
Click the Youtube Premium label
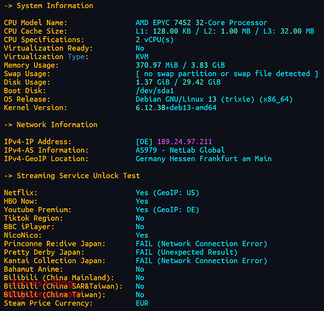coord(37,210)
